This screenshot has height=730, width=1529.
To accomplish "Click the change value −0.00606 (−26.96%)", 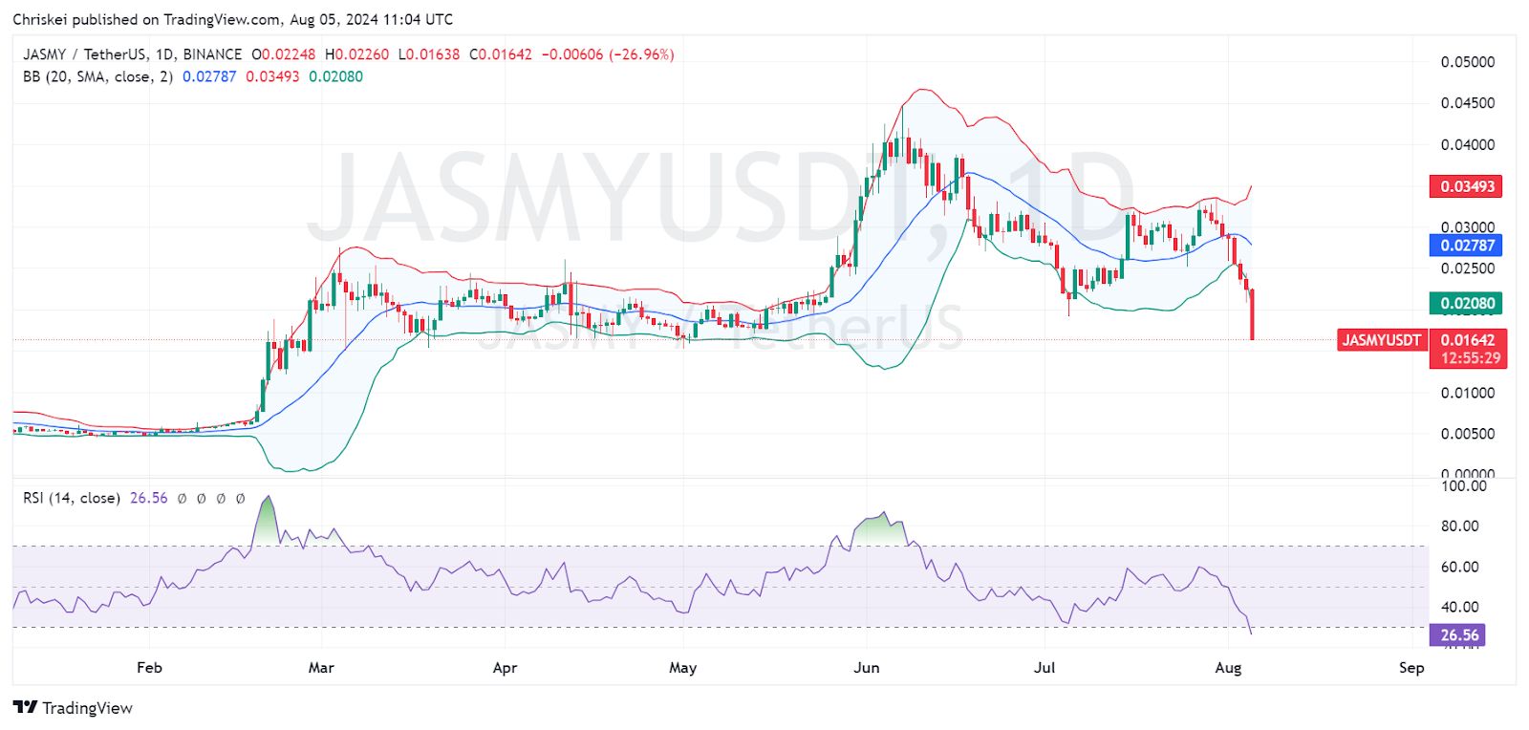I will point(608,54).
